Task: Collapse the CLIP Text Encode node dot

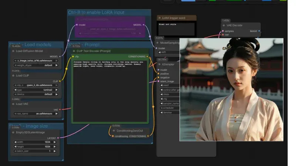Action: [x=74, y=51]
